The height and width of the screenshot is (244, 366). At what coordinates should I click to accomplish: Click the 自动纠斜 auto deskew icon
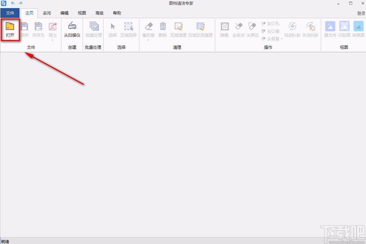292,27
